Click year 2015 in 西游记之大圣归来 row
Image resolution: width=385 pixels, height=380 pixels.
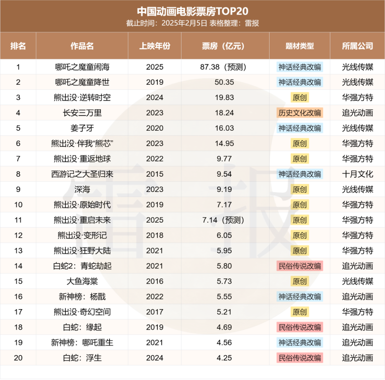point(155,174)
